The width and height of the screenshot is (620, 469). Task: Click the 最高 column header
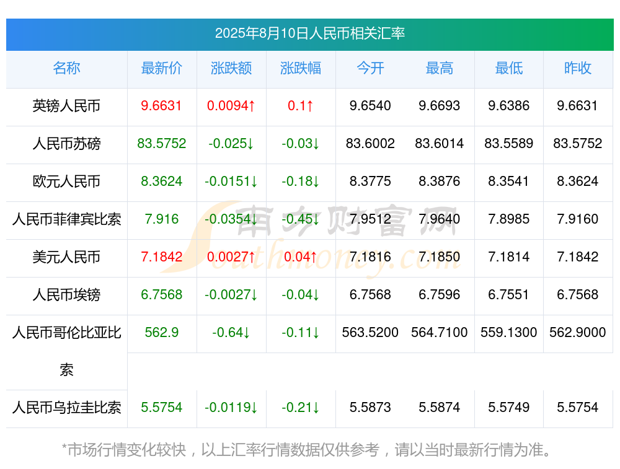pyautogui.click(x=440, y=68)
